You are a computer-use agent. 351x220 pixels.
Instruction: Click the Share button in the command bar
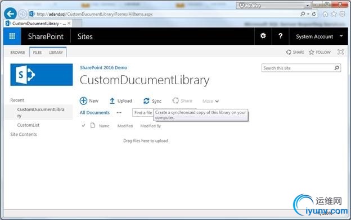[x=182, y=100]
